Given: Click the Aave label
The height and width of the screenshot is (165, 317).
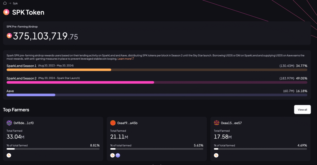Looking at the screenshot, I should (x=10, y=91).
